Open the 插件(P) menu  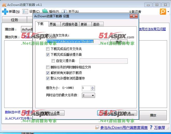click(54, 12)
